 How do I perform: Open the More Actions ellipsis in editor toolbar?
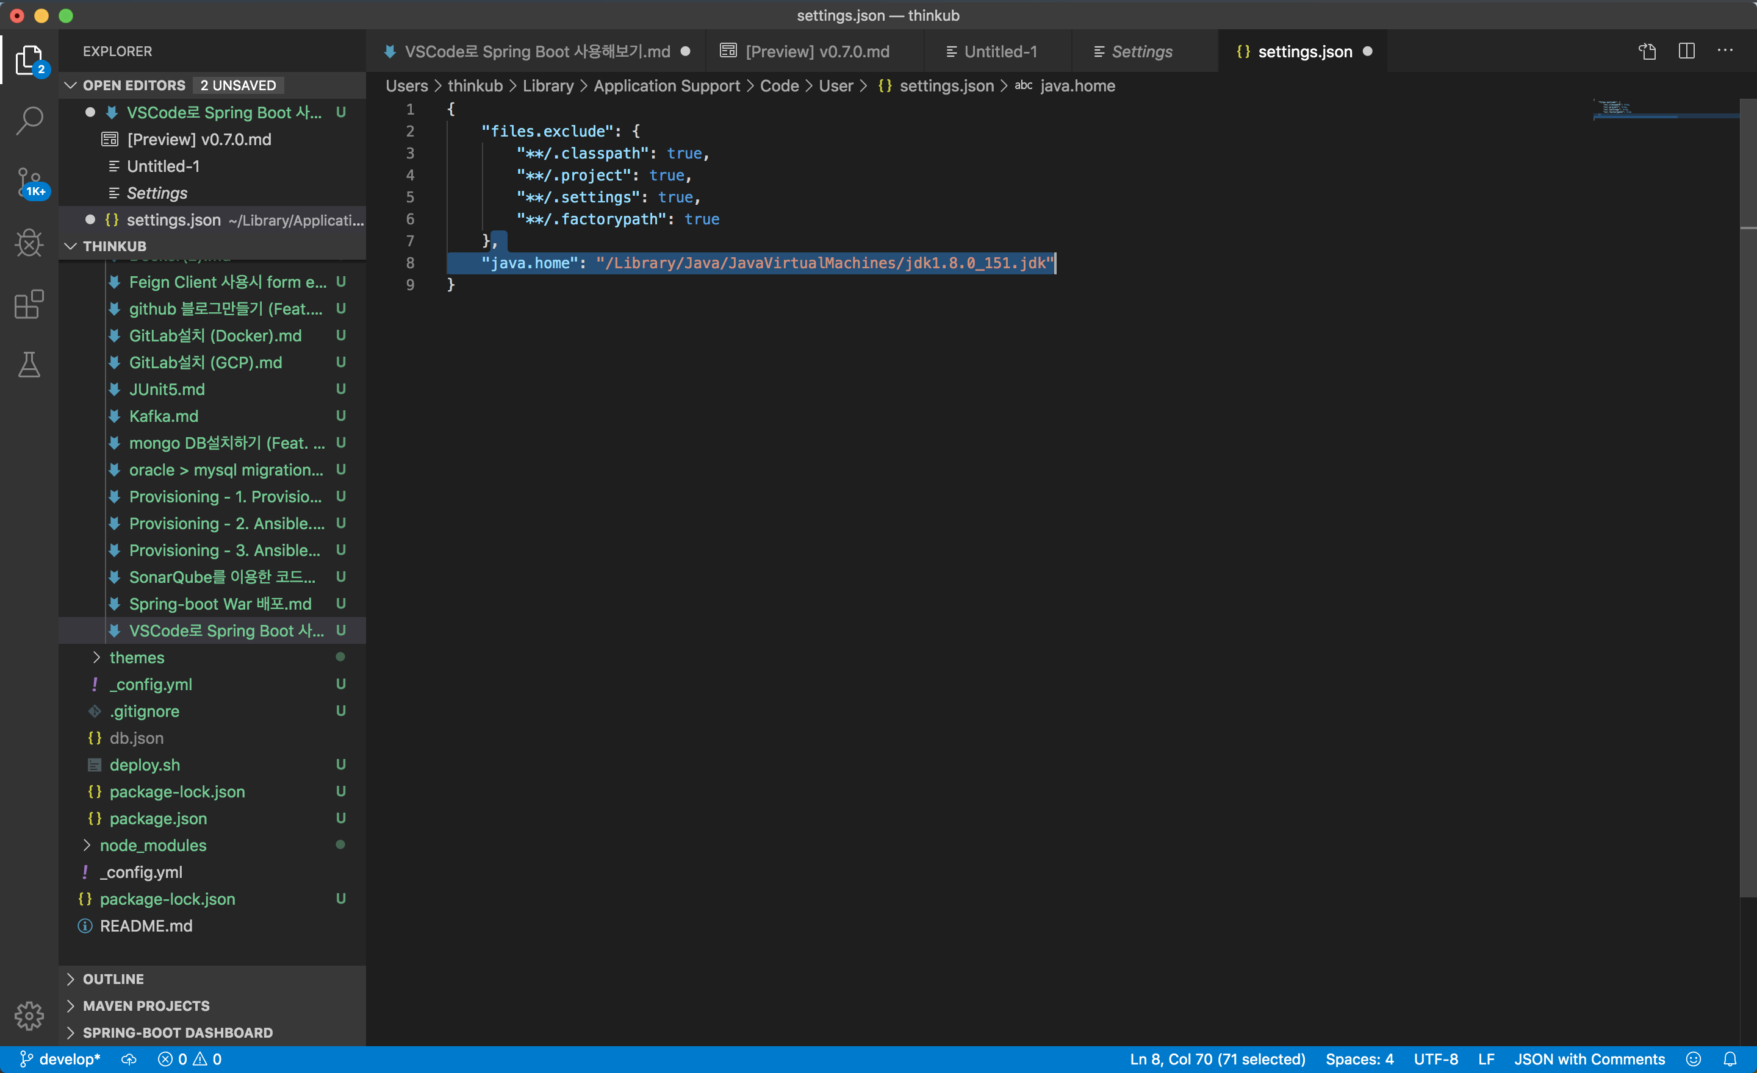pyautogui.click(x=1725, y=51)
